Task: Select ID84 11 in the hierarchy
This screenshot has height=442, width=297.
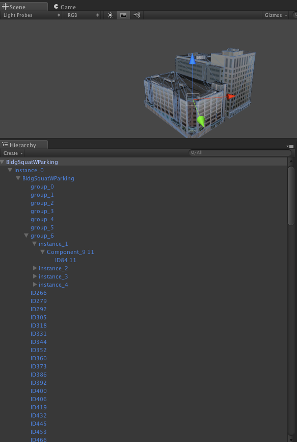Action: tap(66, 260)
